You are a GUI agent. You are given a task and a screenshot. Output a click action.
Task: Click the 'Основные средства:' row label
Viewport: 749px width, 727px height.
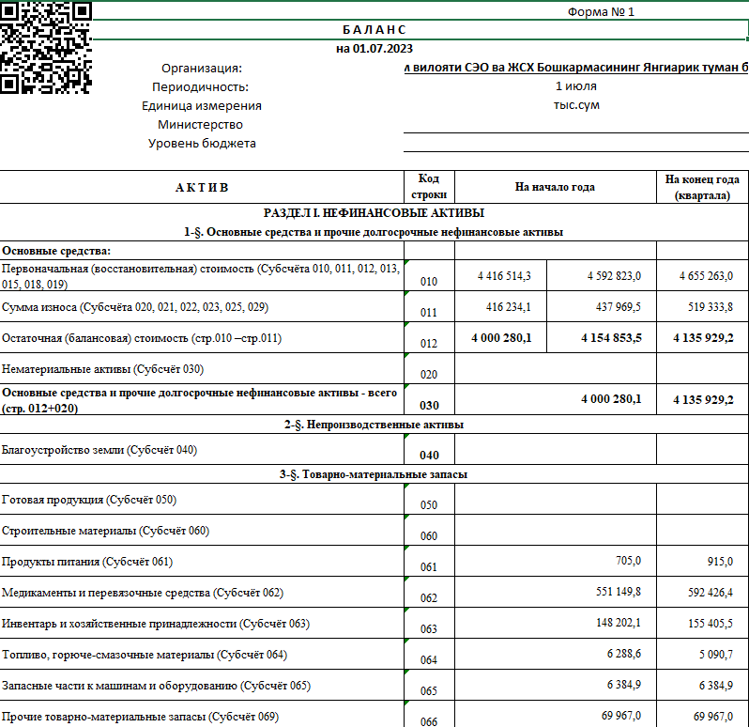56,251
